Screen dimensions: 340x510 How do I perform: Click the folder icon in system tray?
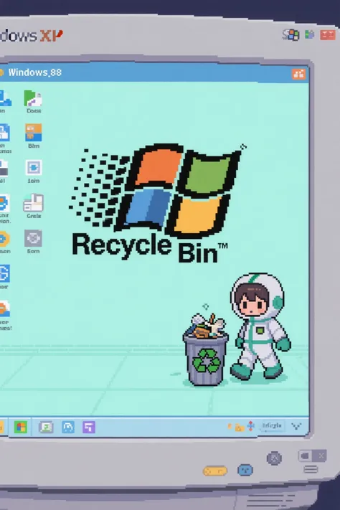click(x=240, y=428)
